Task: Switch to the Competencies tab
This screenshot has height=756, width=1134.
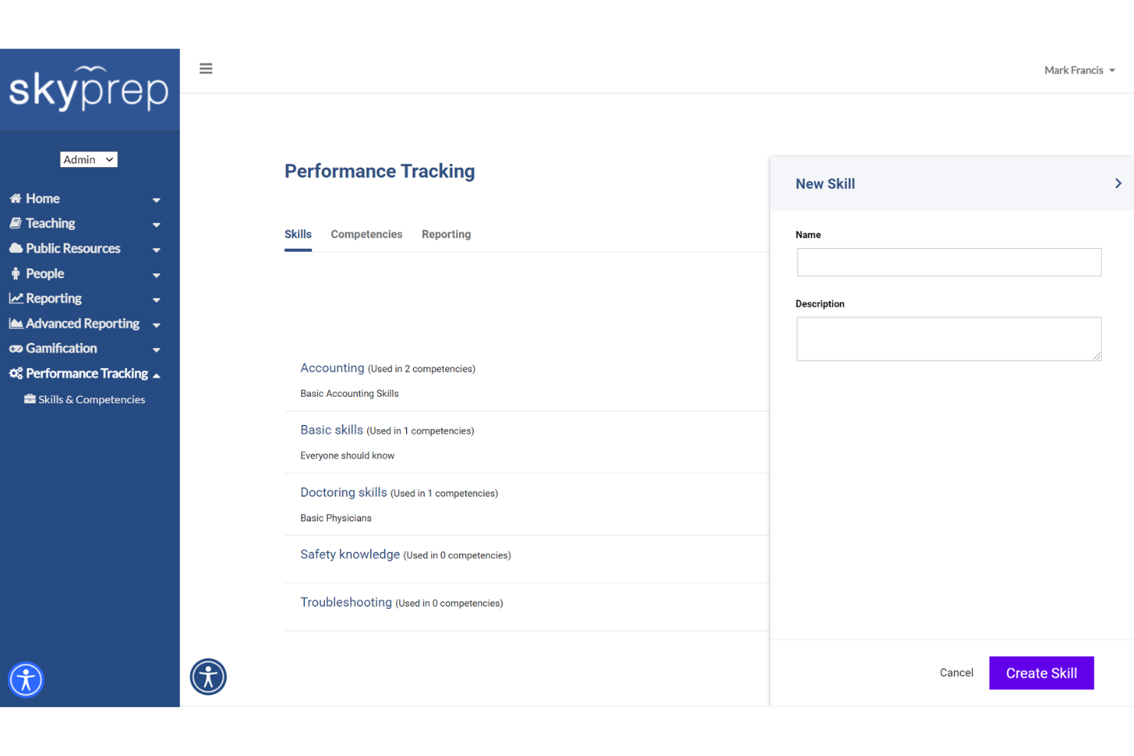Action: 366,234
